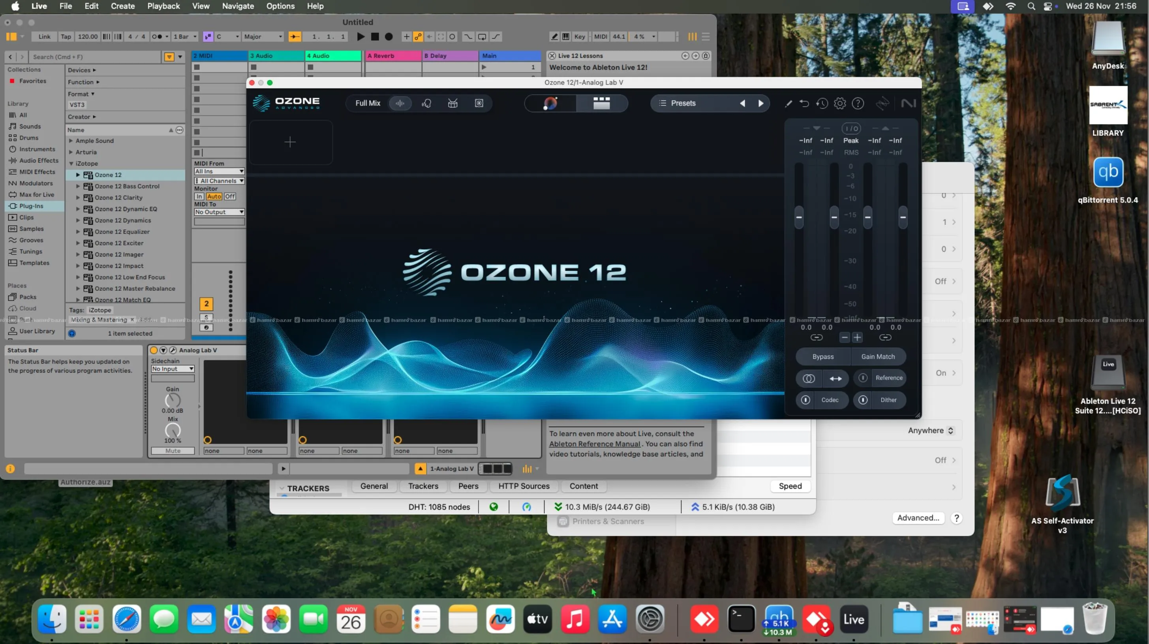Go to next Ozone preset
Image resolution: width=1149 pixels, height=644 pixels.
(761, 103)
